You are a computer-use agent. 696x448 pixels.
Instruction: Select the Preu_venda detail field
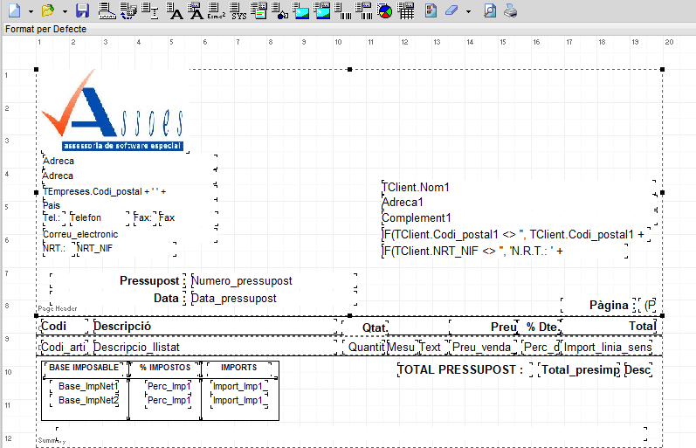(x=484, y=348)
